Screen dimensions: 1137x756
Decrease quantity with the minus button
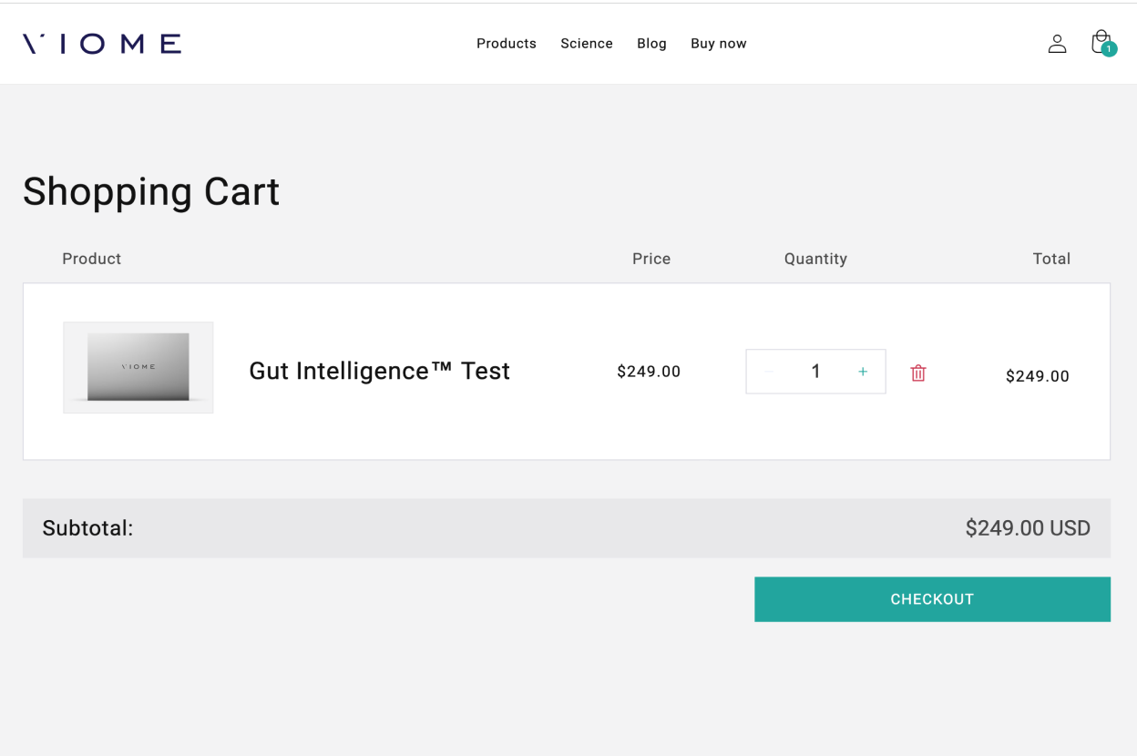click(x=769, y=372)
